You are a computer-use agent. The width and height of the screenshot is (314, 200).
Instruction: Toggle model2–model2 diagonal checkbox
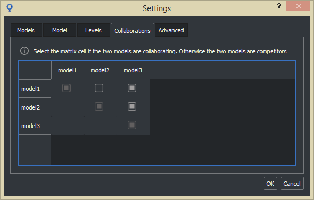click(x=99, y=106)
